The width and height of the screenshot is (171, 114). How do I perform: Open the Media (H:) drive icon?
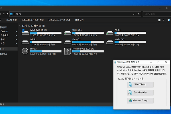(x=110, y=42)
